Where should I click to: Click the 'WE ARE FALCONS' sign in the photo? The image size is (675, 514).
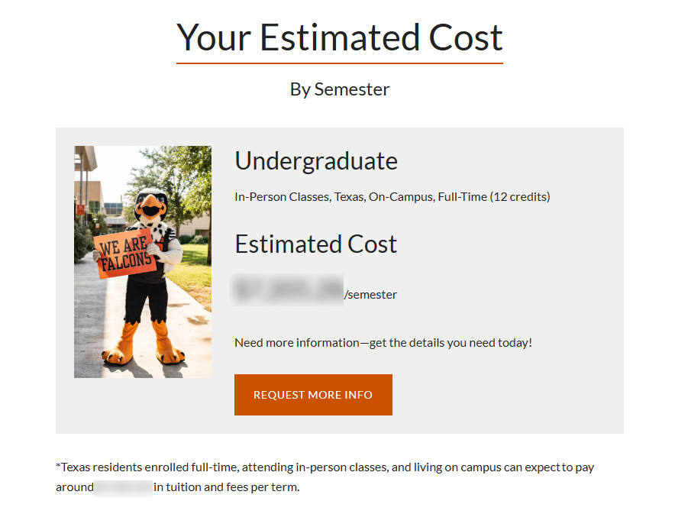(123, 254)
